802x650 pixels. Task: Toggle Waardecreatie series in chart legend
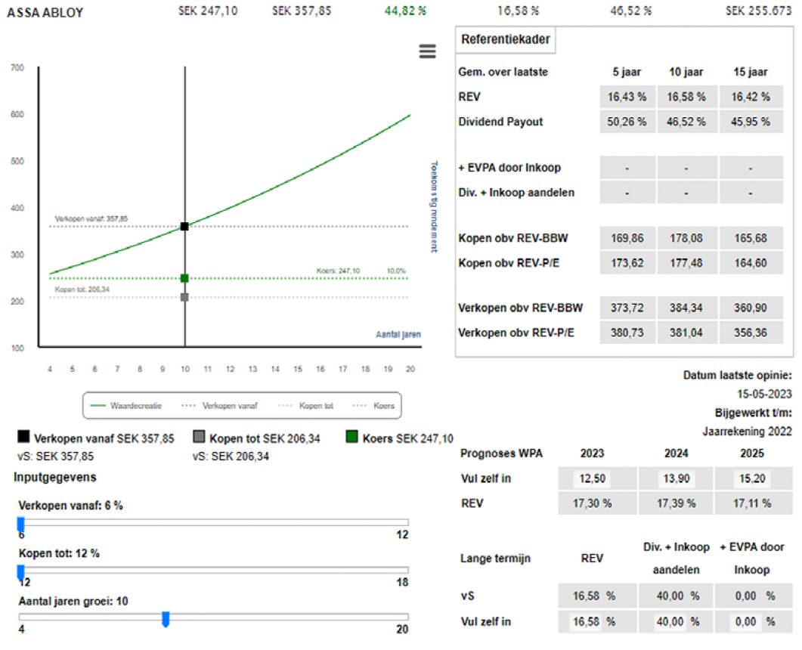(x=125, y=406)
